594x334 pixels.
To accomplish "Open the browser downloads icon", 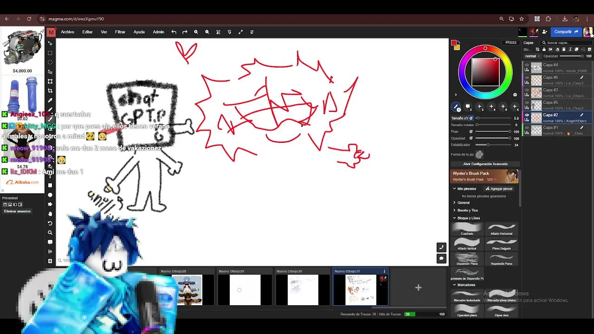I will click(x=565, y=19).
